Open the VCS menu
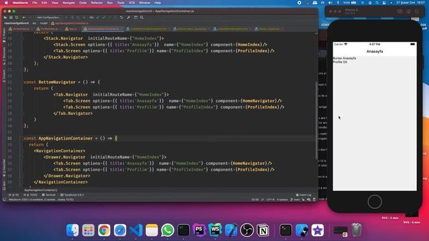This screenshot has height=241, width=429. (131, 3)
